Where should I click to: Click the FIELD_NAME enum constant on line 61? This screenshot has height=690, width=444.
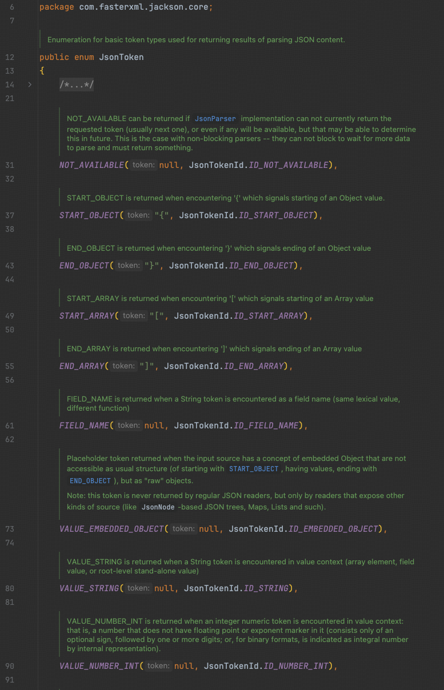click(84, 426)
